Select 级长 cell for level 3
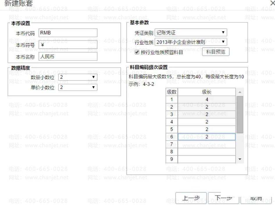 pos(207,114)
